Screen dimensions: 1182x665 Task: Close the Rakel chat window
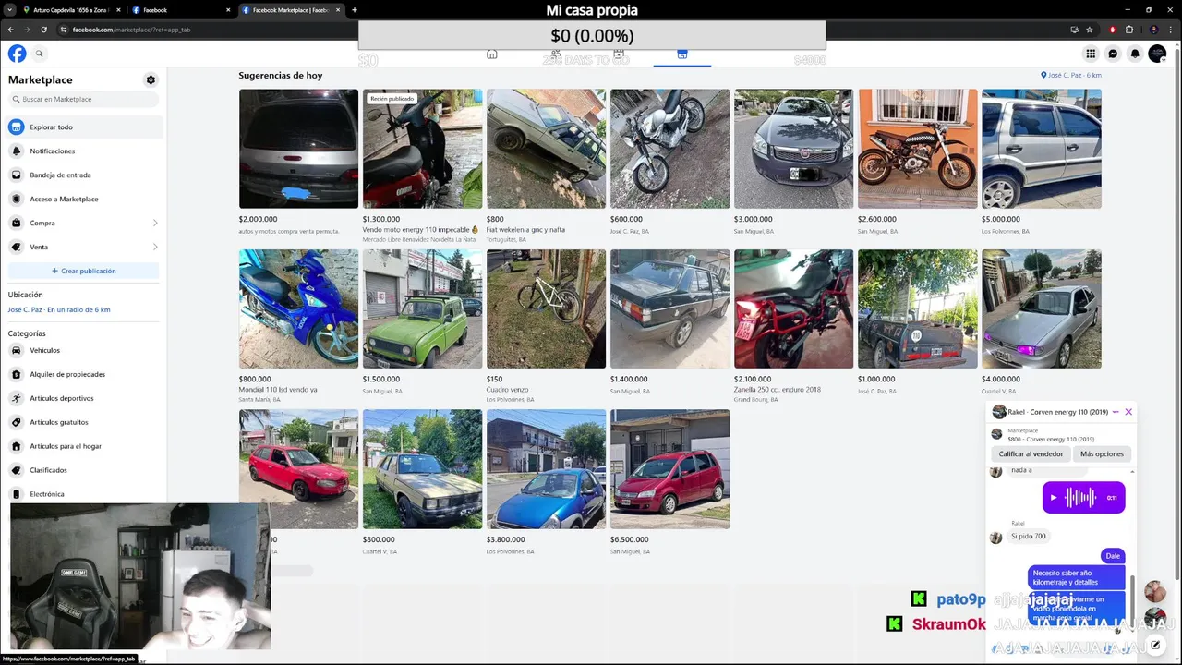pos(1128,412)
